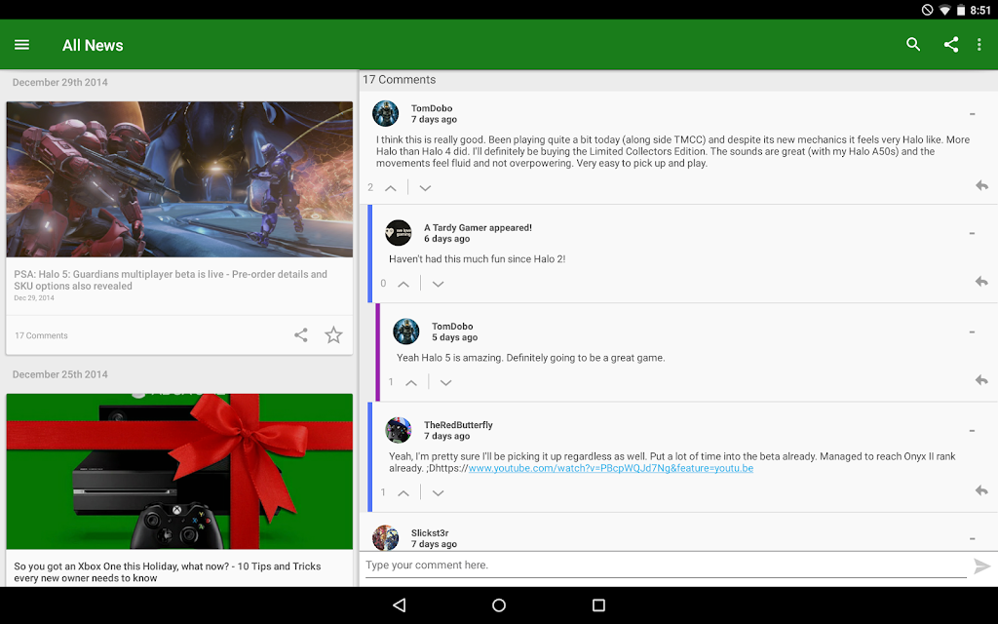Tap the Wi-Fi icon in status bar
The width and height of the screenshot is (998, 624).
click(945, 10)
